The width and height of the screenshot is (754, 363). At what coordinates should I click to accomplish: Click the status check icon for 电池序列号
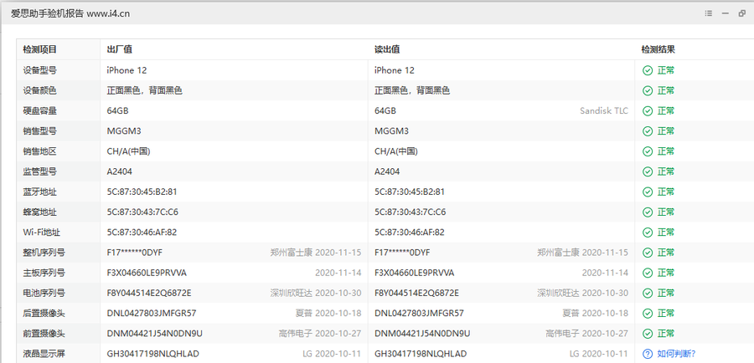[x=648, y=294]
